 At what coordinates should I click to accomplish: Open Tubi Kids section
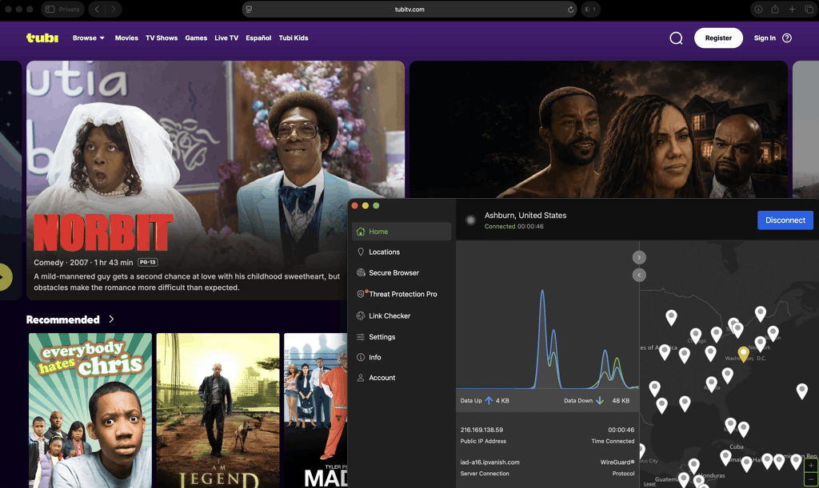(x=294, y=38)
